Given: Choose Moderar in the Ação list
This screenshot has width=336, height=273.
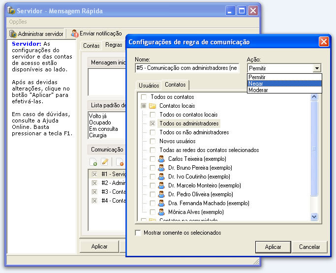Looking at the screenshot, I should [284, 90].
